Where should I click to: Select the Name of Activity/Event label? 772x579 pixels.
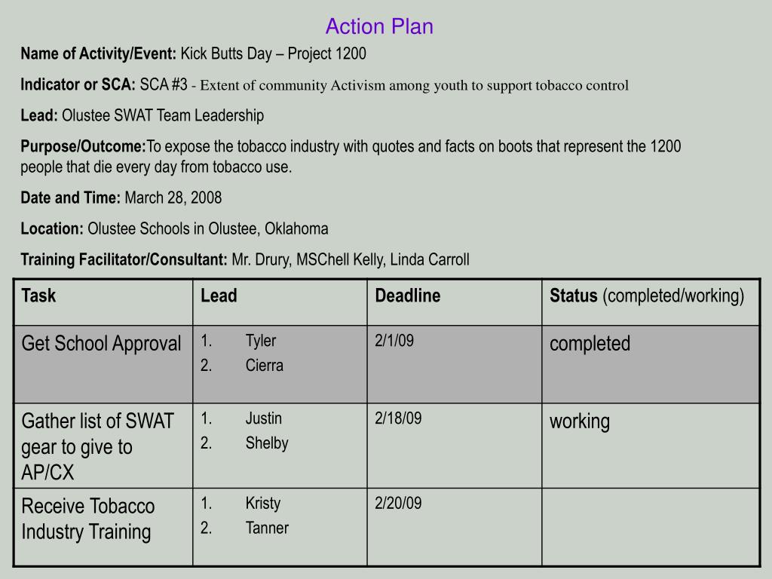point(99,54)
